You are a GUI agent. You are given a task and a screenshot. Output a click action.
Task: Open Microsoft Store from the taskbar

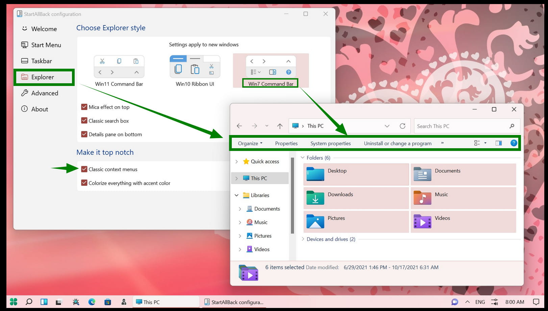(107, 302)
